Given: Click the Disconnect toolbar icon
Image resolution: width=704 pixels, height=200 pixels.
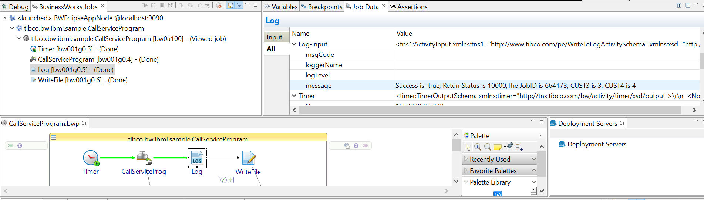Looking at the screenshot, I should (170, 6).
